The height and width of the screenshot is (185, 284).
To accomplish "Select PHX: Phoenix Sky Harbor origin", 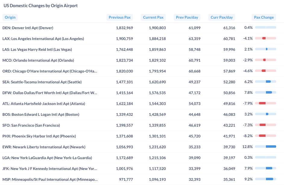I will click(x=39, y=136).
